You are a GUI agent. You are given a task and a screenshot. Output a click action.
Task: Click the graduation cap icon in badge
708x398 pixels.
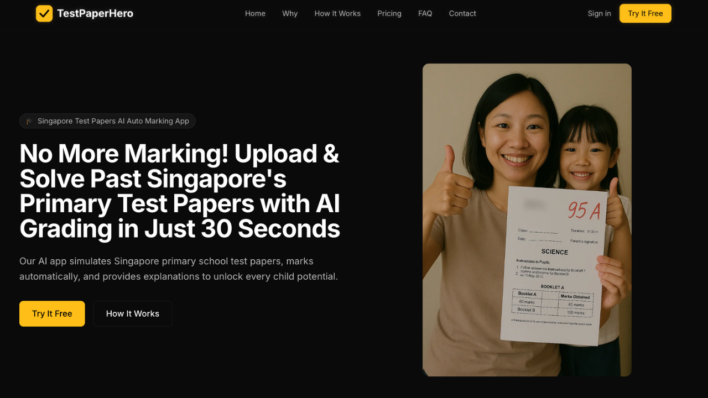(x=30, y=121)
